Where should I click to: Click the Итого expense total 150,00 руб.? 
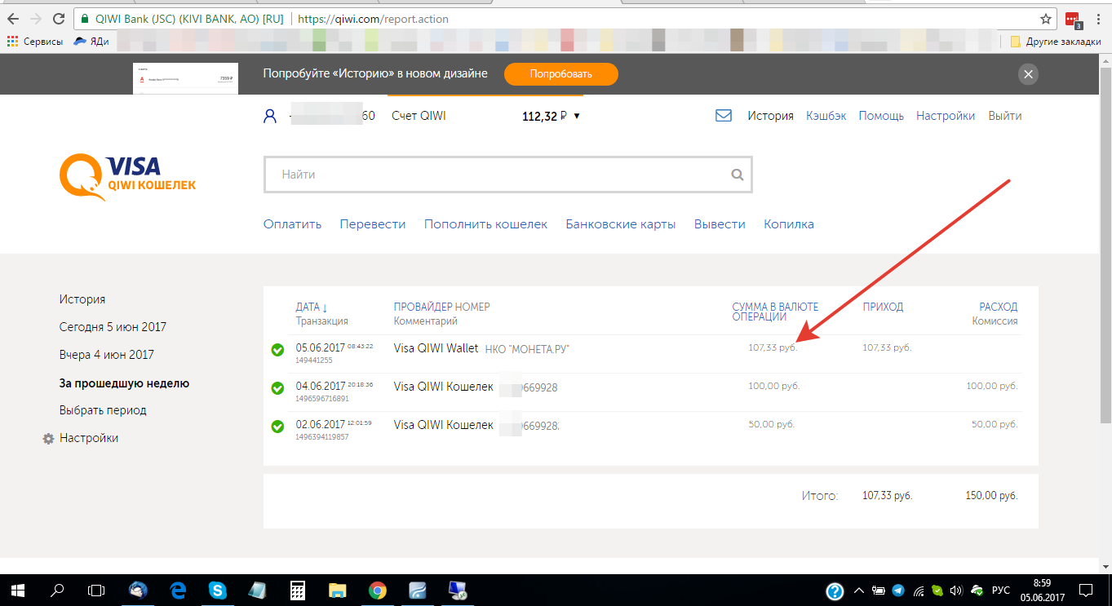tap(992, 496)
